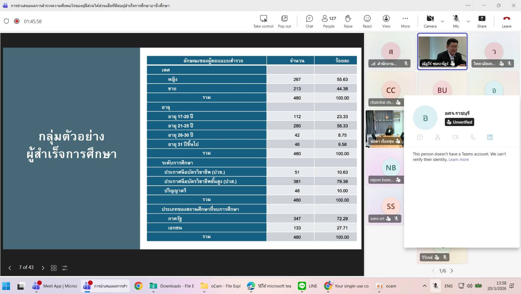Show hidden system tray icons
521x294 pixels.
(424, 286)
